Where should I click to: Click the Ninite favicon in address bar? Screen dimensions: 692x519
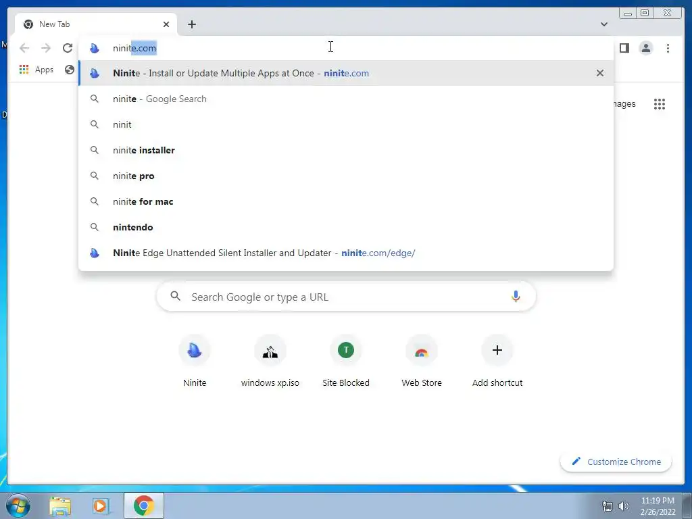[x=95, y=48]
